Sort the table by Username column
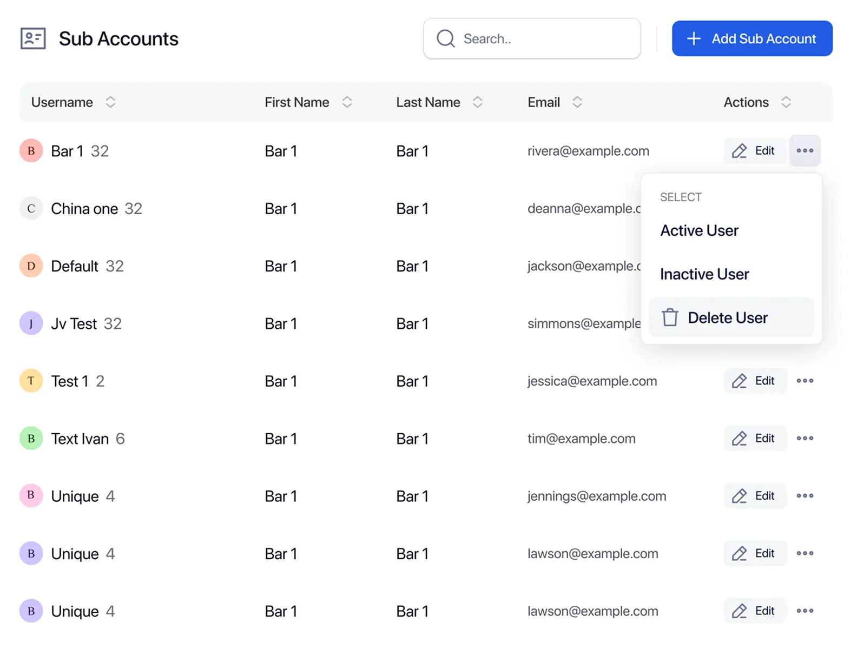The height and width of the screenshot is (649, 857). (x=110, y=102)
